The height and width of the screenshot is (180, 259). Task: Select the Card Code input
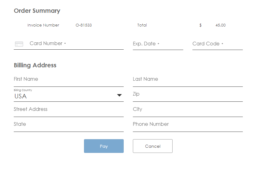[217, 44]
